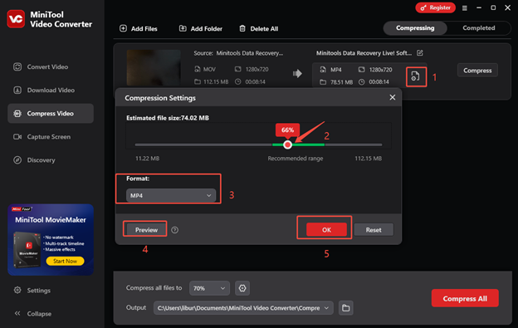This screenshot has height=328, width=518.
Task: Click Delete All in the toolbar
Action: coord(259,29)
